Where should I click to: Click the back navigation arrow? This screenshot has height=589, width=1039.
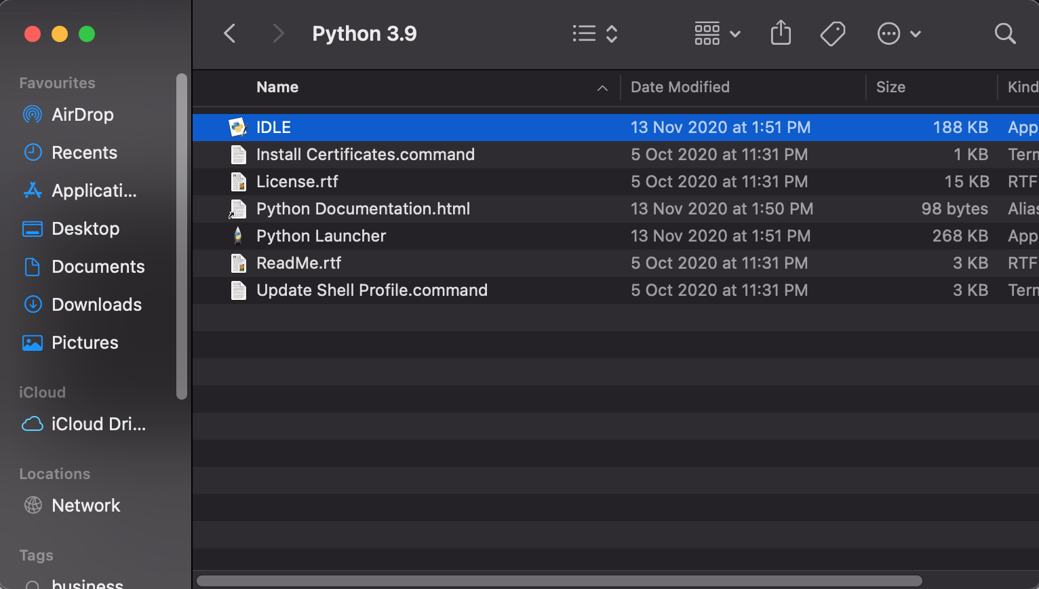coord(230,33)
